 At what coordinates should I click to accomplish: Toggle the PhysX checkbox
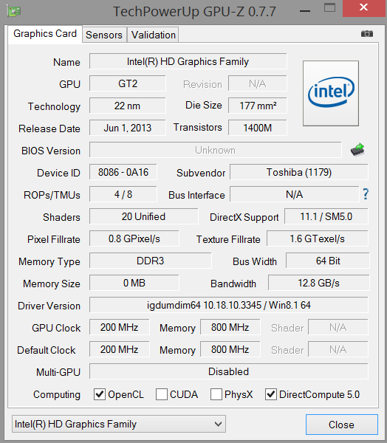click(x=216, y=394)
